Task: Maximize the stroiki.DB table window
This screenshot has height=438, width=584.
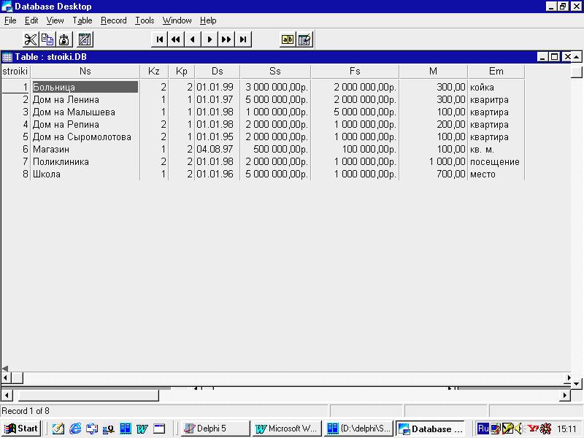Action: [555, 57]
